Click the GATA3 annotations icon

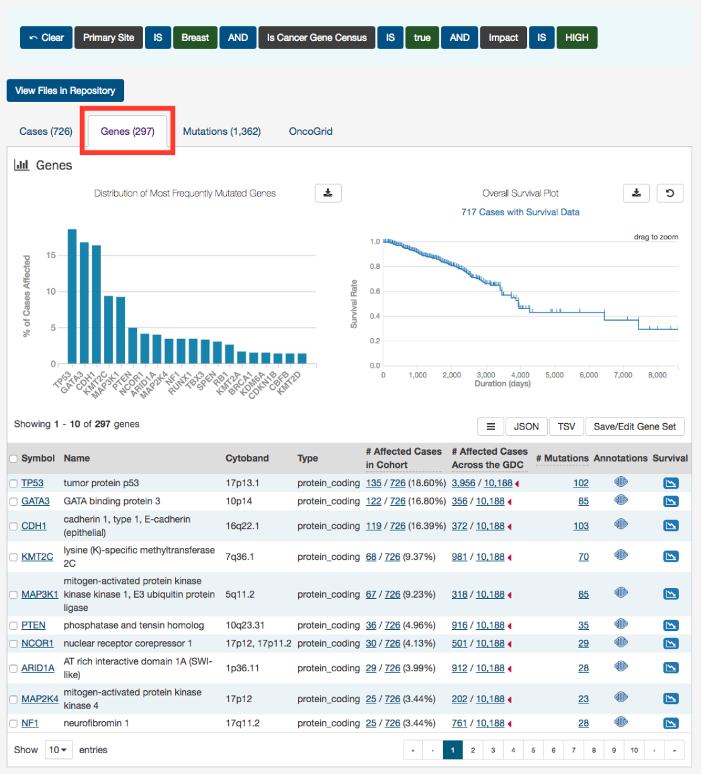621,500
